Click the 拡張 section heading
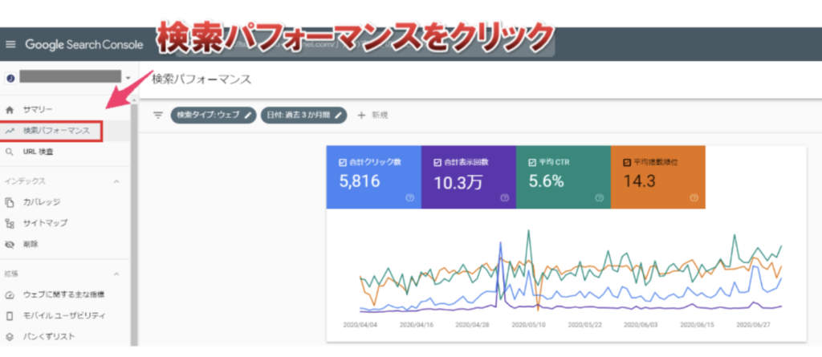Viewport: 822px width, 357px height. (13, 274)
